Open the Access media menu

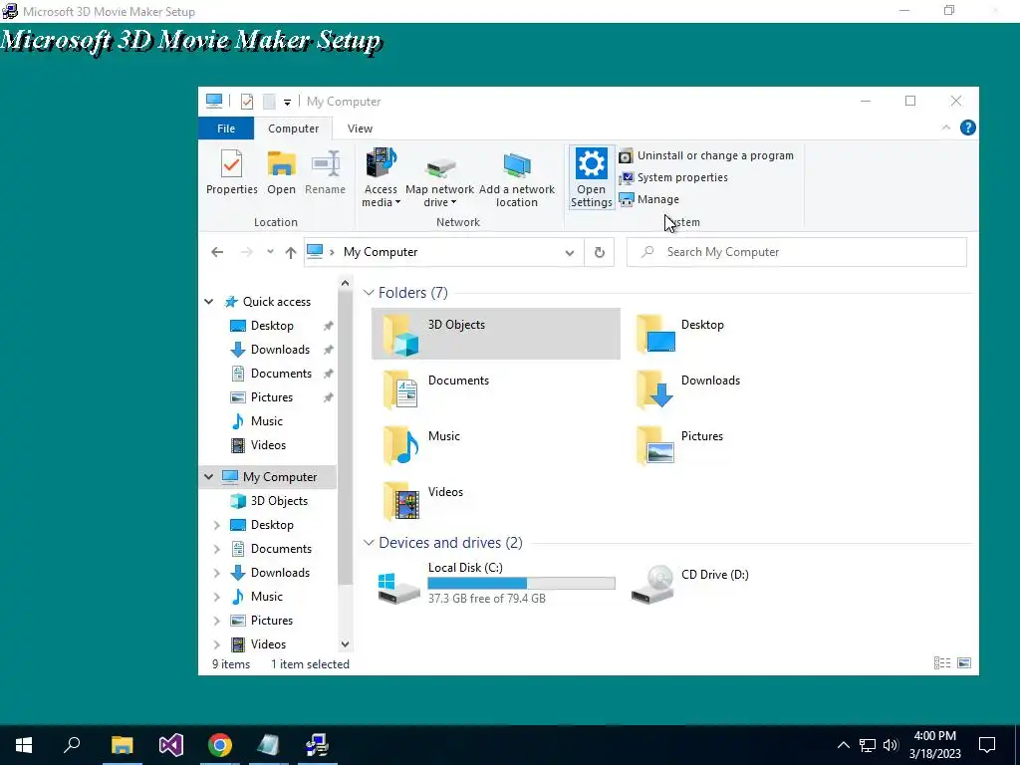click(x=381, y=177)
